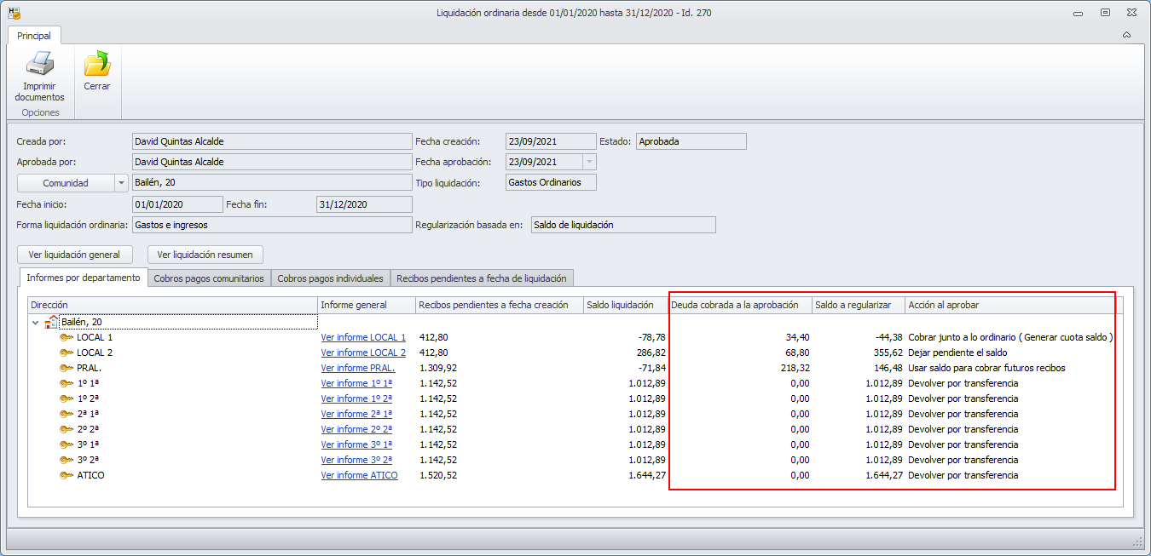Click the key icon beside PRAL.
The width and height of the screenshot is (1151, 556).
coord(67,368)
